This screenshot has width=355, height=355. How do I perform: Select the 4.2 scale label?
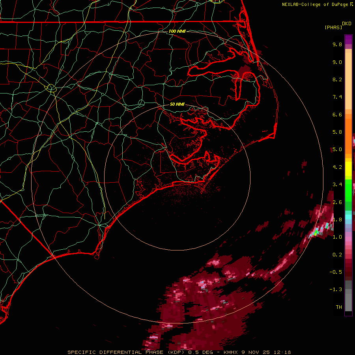[x=337, y=167]
